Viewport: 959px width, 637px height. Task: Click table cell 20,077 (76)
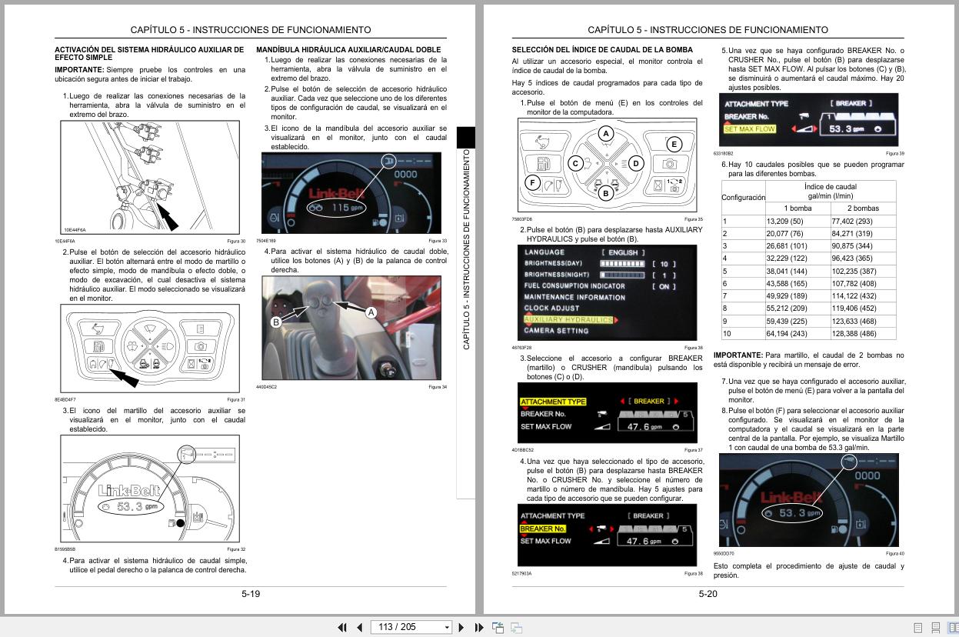784,234
